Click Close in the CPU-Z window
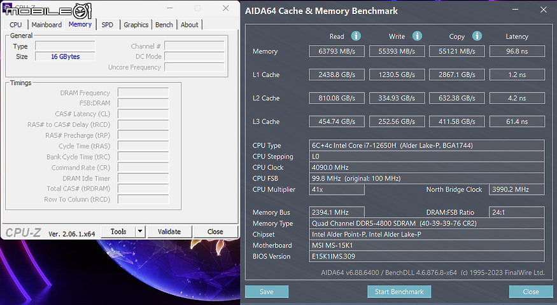Screen dimensions: 557x305 pyautogui.click(x=215, y=231)
